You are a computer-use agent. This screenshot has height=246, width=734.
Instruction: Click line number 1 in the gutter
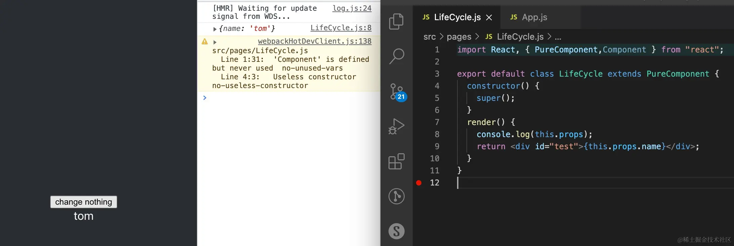point(437,50)
